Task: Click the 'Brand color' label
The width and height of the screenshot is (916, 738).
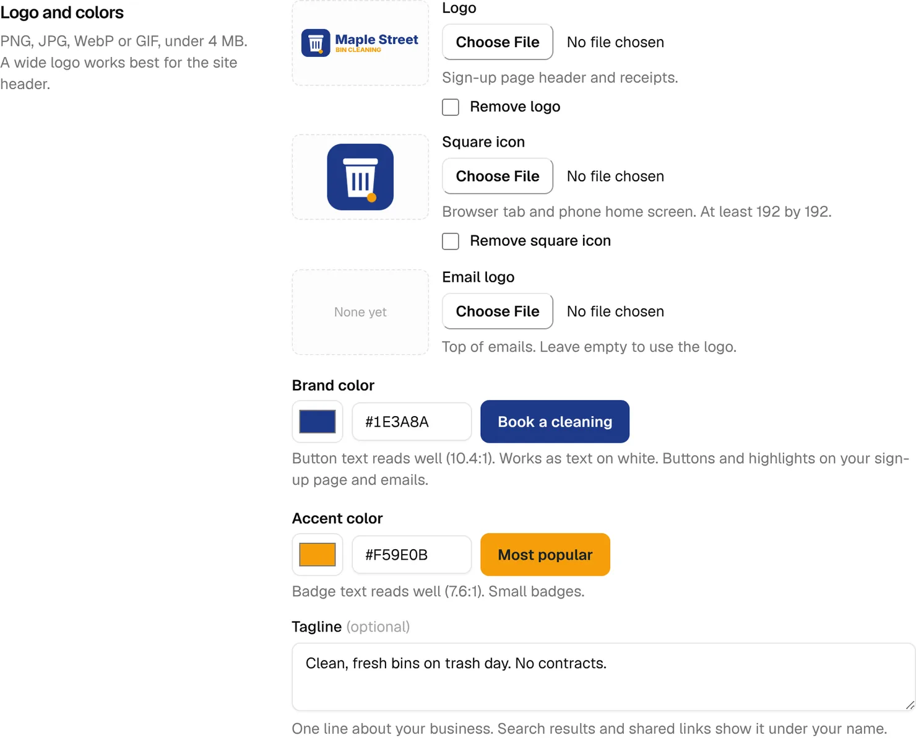Action: click(333, 385)
